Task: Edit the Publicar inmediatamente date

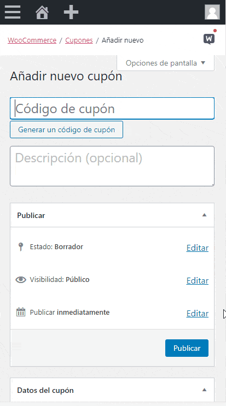Action: point(197,313)
